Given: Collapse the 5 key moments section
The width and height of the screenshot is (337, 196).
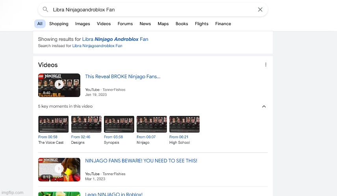Looking at the screenshot, I should tap(264, 106).
